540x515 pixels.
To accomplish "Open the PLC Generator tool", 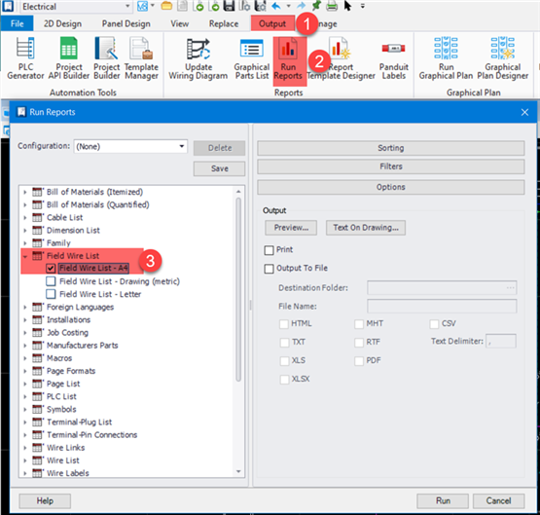I will pyautogui.click(x=25, y=58).
